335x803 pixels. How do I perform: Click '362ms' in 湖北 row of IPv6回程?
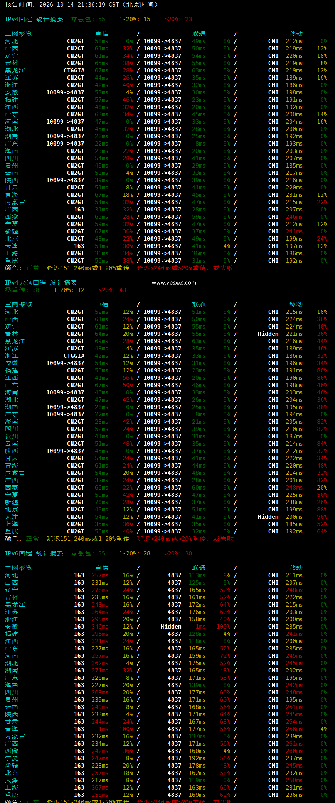(100, 663)
